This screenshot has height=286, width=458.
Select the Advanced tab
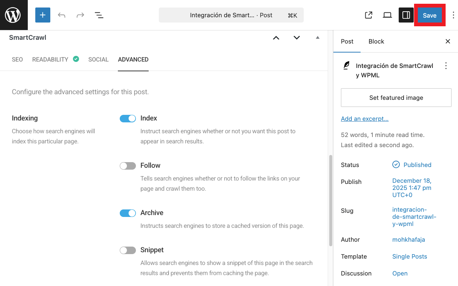[x=133, y=59]
